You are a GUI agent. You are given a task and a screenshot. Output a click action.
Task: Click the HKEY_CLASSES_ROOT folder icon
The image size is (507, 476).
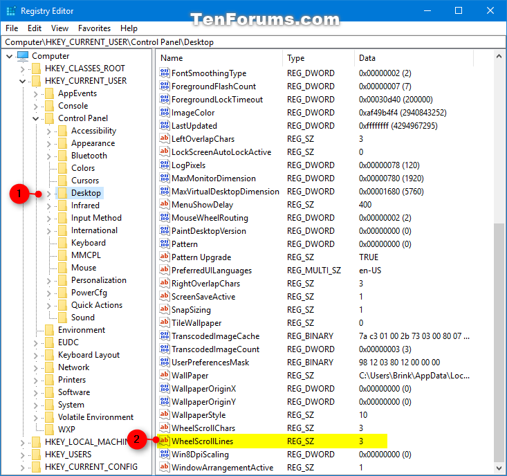click(36, 68)
